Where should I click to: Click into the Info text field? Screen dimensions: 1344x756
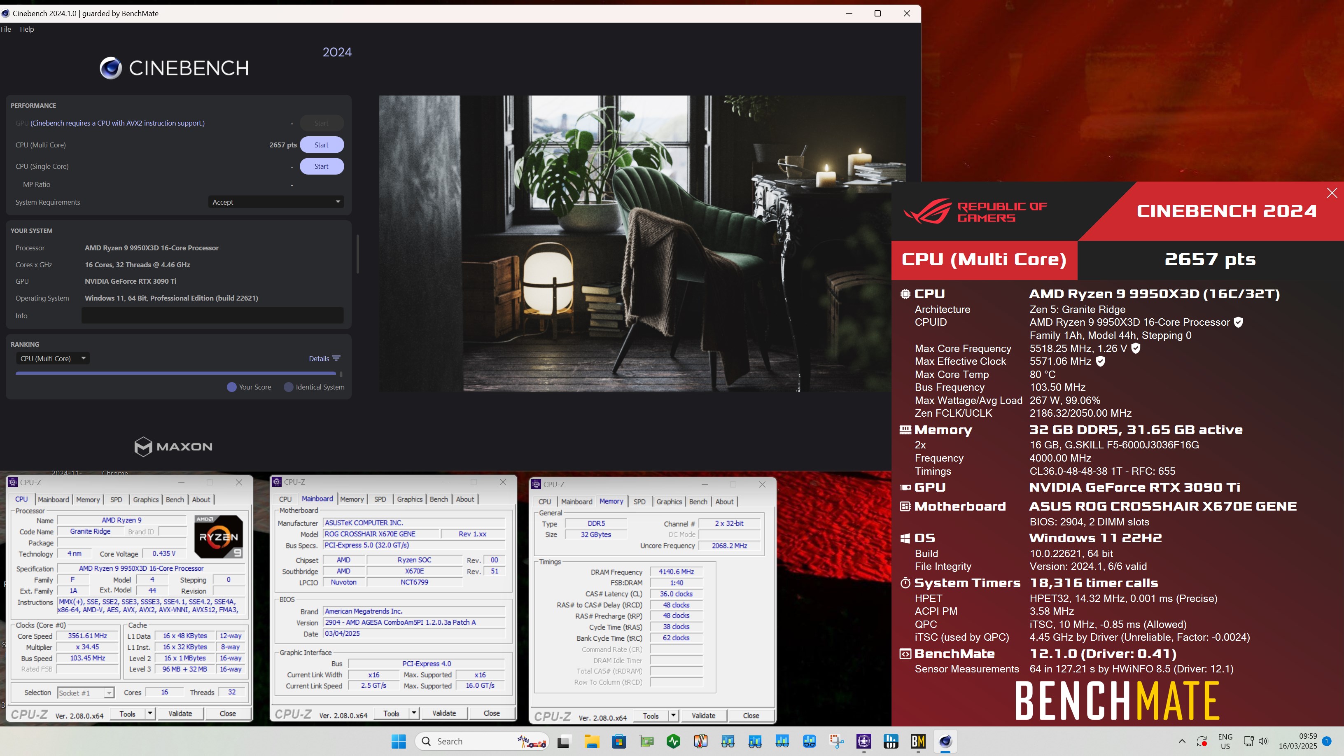click(x=212, y=315)
